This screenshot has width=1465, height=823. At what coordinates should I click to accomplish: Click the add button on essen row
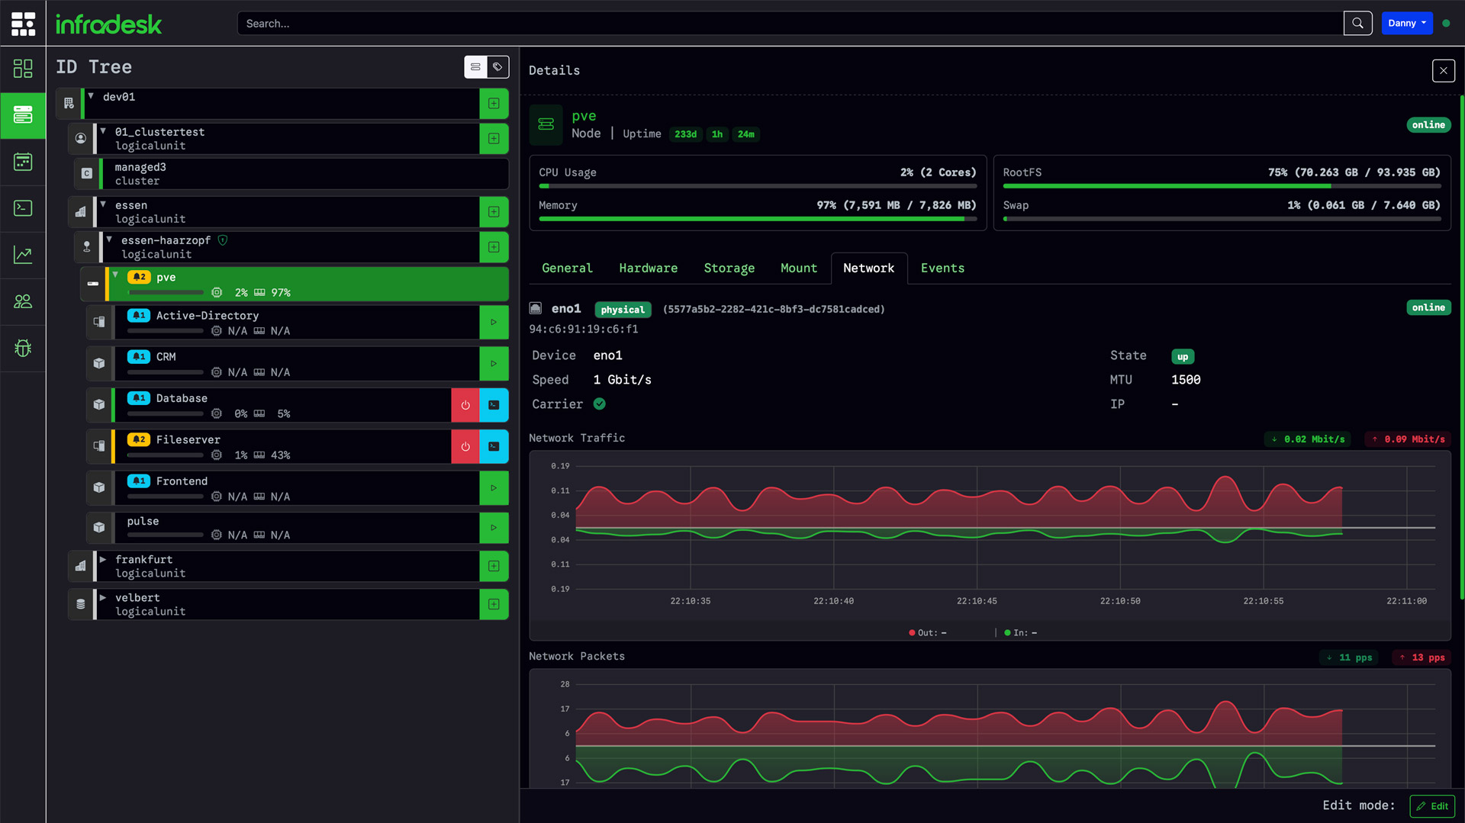[x=494, y=212]
